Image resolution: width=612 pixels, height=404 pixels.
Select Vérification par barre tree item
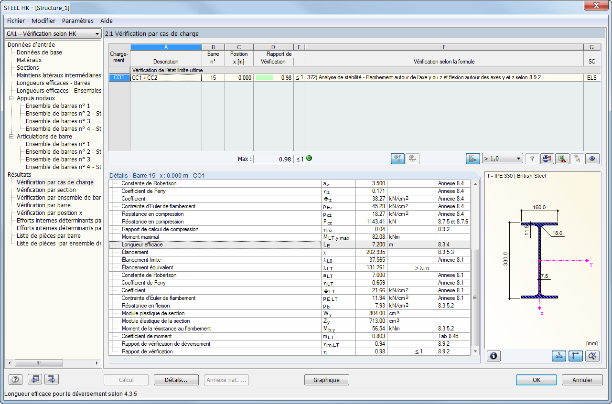(44, 205)
